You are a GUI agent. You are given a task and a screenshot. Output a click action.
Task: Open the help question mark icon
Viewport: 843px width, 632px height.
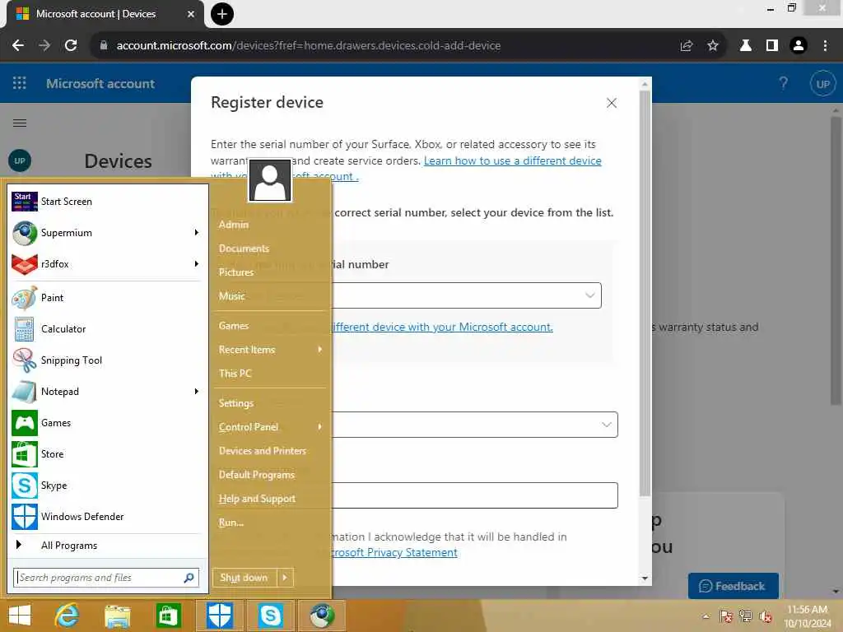(784, 83)
